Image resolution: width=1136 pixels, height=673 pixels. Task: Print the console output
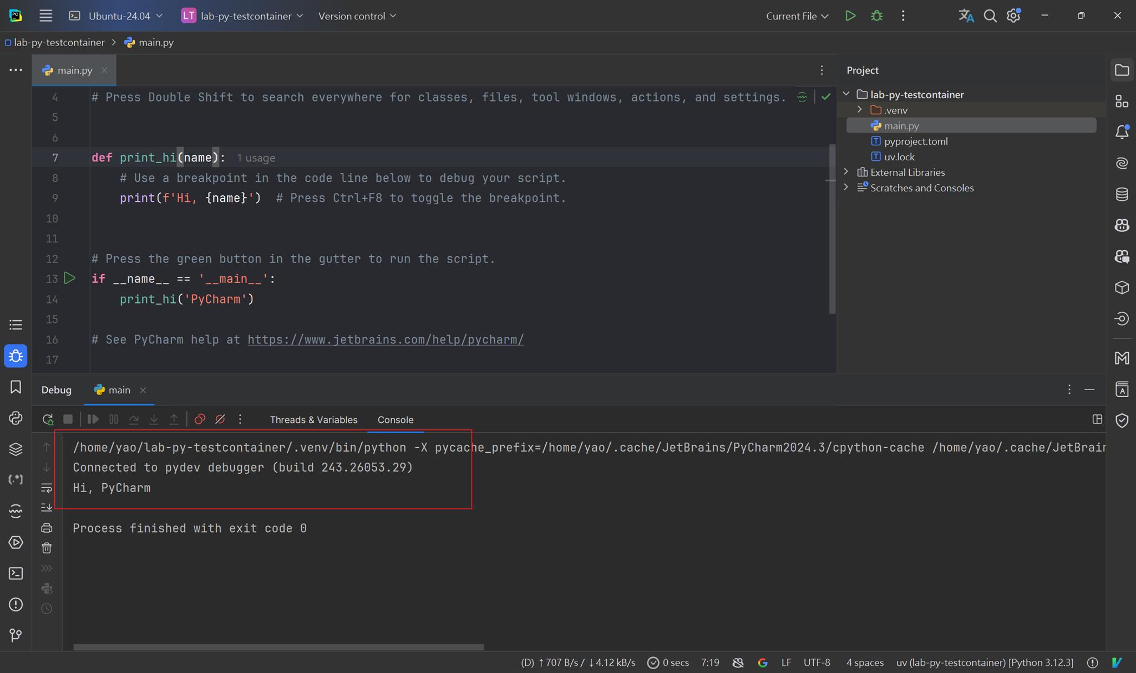47,528
